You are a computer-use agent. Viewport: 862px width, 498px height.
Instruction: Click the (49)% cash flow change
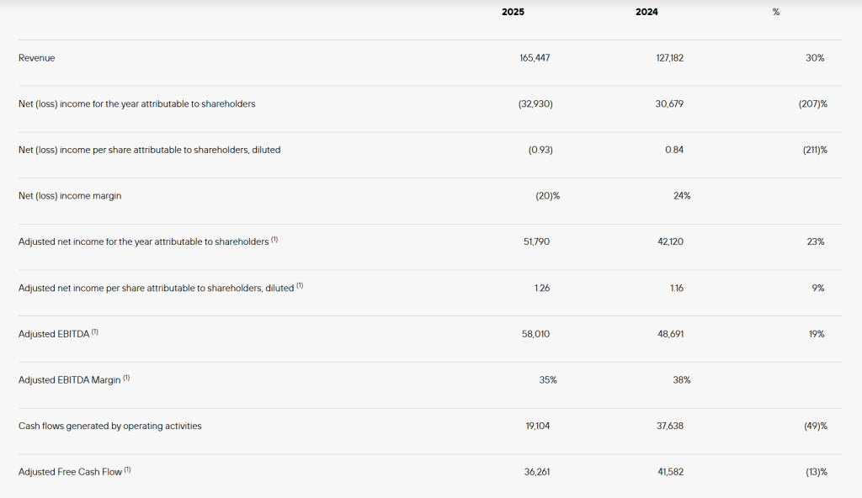pos(815,426)
